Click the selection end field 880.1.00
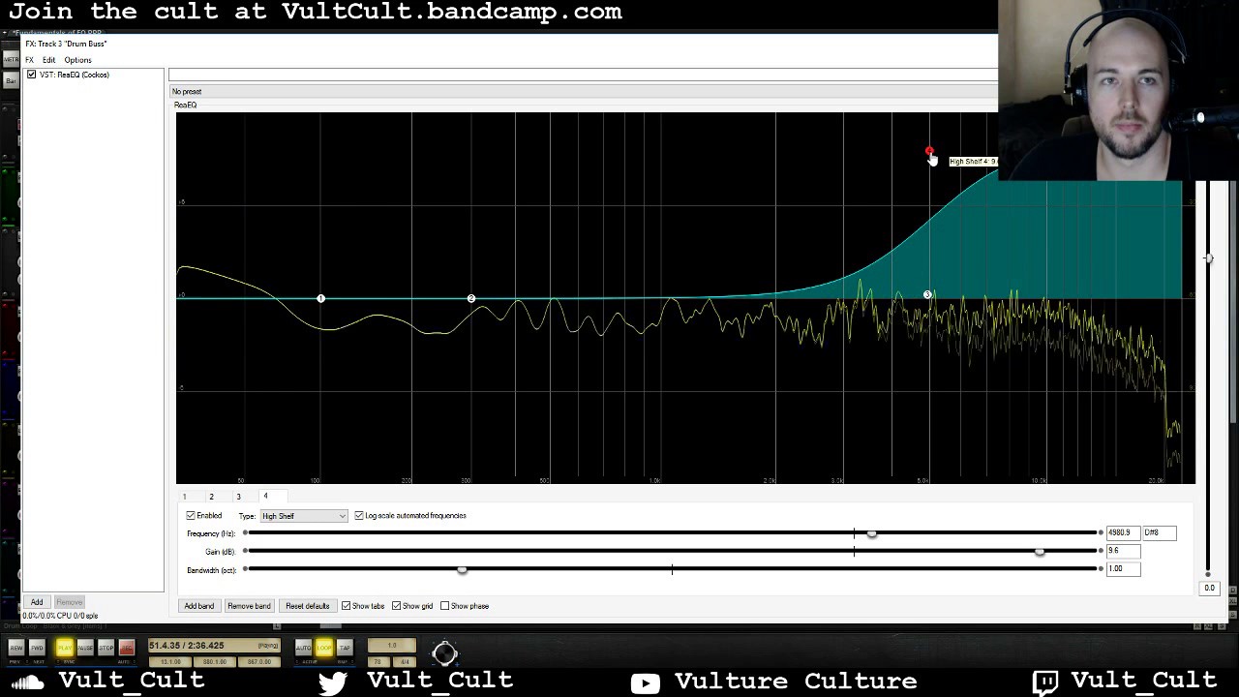 215,662
